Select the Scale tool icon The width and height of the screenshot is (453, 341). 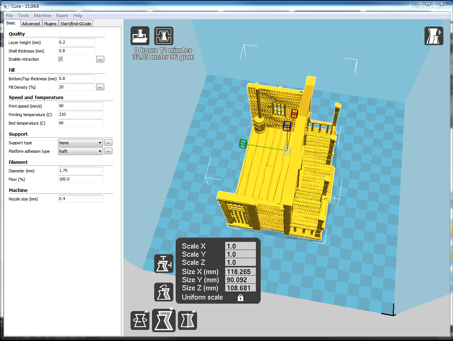164,320
